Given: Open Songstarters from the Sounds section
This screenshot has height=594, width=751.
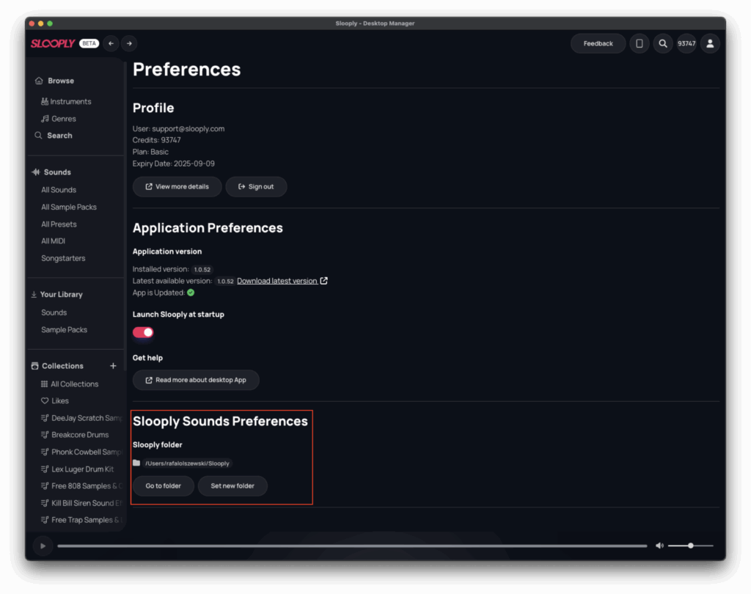Looking at the screenshot, I should coord(63,258).
